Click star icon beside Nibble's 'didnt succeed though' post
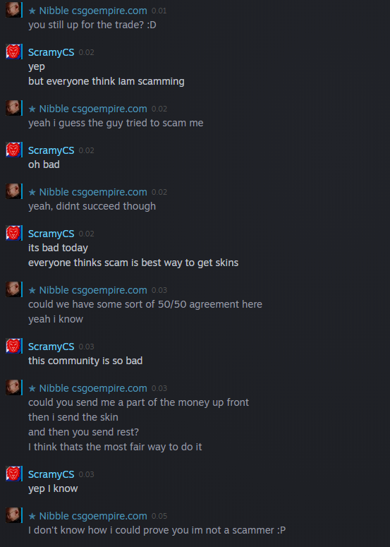390x547 pixels. [x=32, y=192]
